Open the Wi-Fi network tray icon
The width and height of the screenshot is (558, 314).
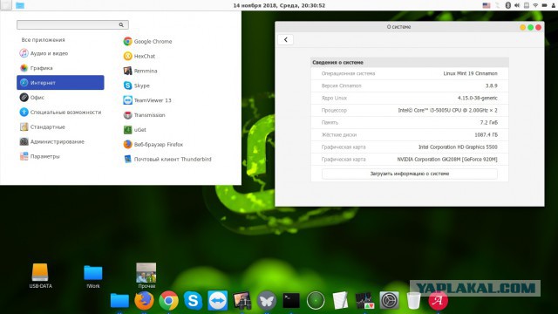tap(535, 5)
